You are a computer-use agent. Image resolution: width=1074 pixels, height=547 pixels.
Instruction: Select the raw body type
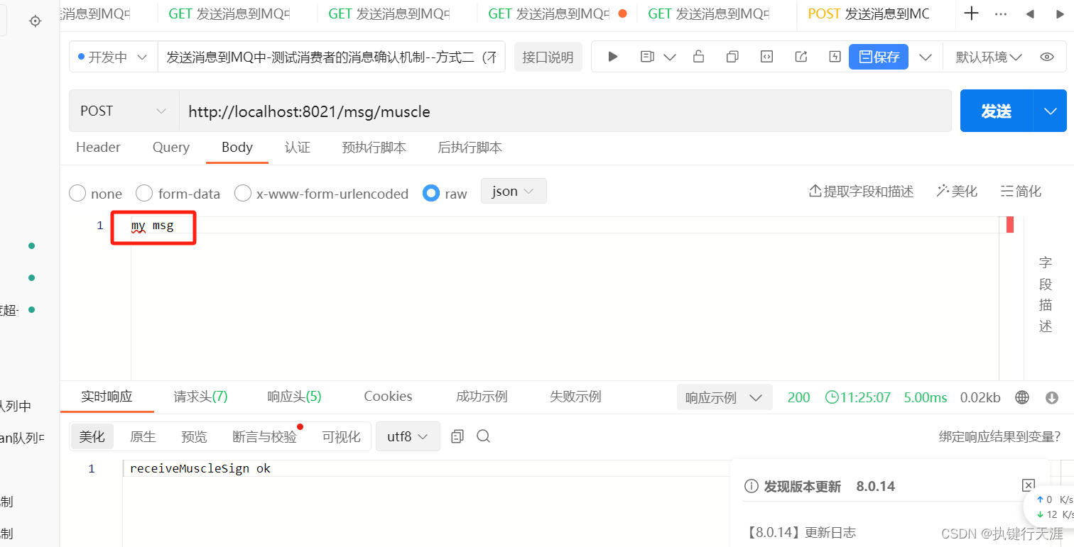[445, 193]
